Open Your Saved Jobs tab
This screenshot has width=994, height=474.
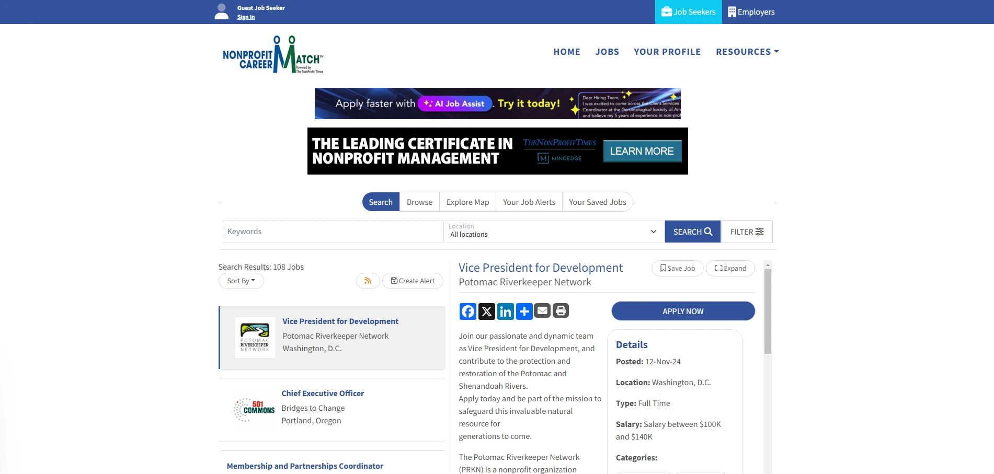pos(597,202)
